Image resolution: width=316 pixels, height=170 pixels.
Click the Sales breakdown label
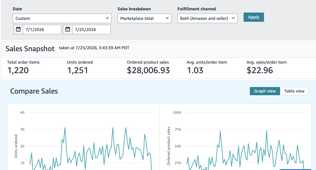click(134, 9)
